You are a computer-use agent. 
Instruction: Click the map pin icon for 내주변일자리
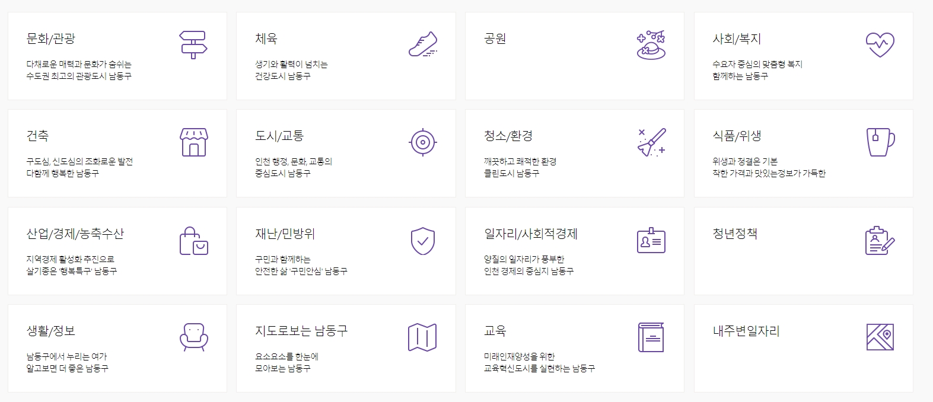click(x=880, y=337)
